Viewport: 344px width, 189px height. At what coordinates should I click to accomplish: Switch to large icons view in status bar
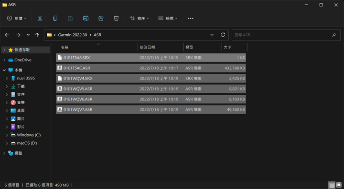tap(339, 185)
